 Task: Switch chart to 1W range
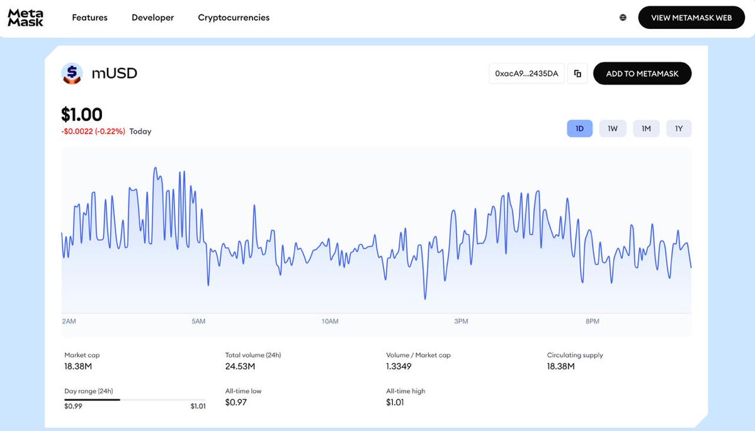click(x=613, y=128)
